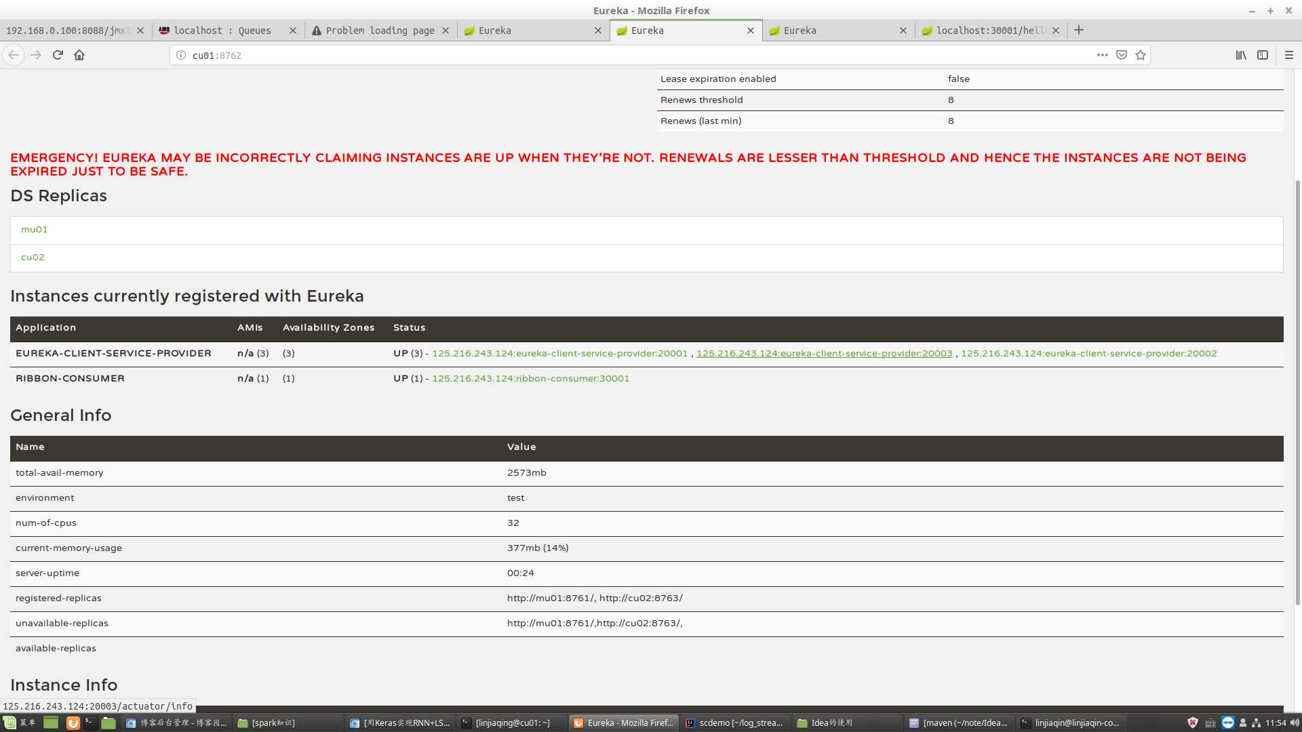Switch to the scdemo IDEA window
1302x732 pixels.
click(x=736, y=723)
